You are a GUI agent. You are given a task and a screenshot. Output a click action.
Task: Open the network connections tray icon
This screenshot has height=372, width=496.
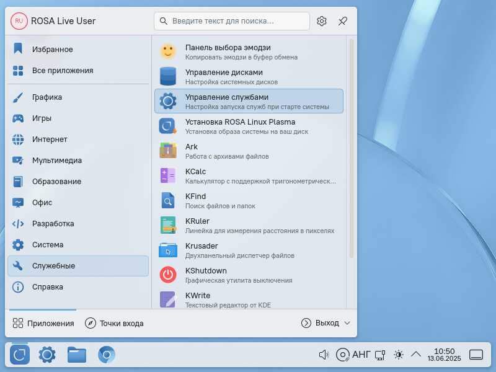380,355
